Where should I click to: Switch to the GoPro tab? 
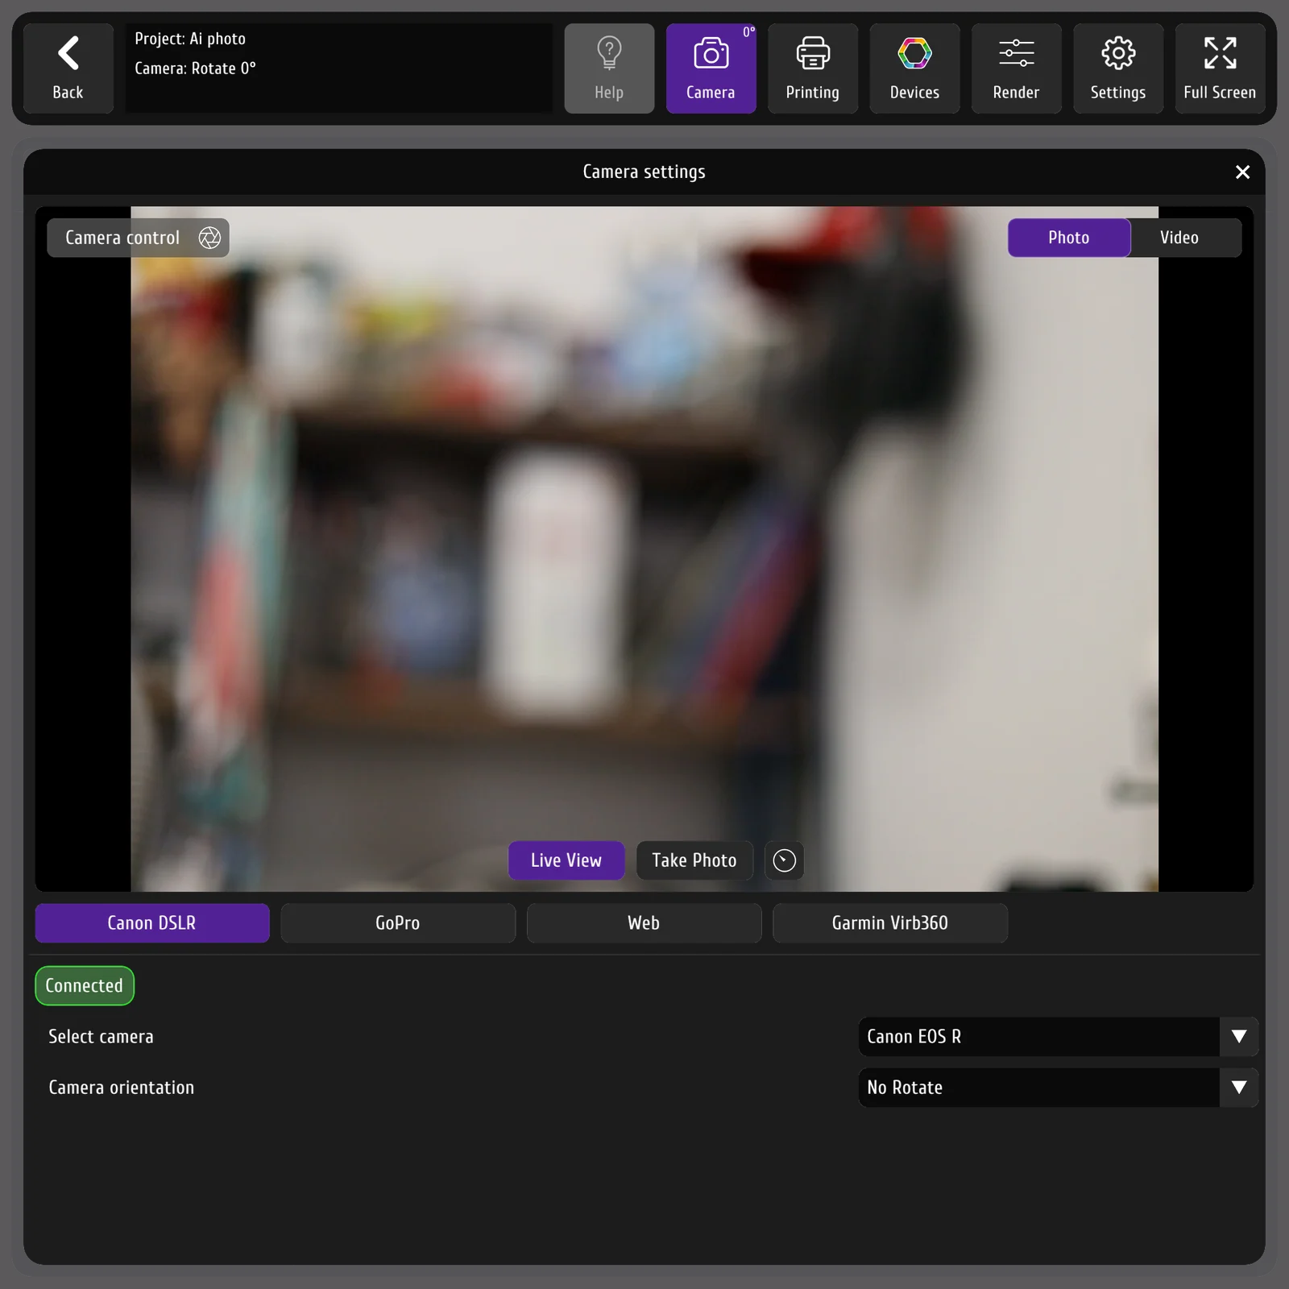[398, 923]
